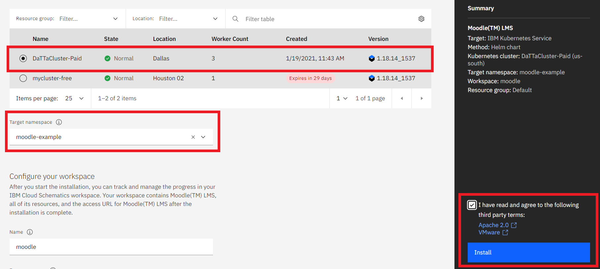The height and width of the screenshot is (269, 600).
Task: Sort by the Created column header
Action: click(x=297, y=39)
